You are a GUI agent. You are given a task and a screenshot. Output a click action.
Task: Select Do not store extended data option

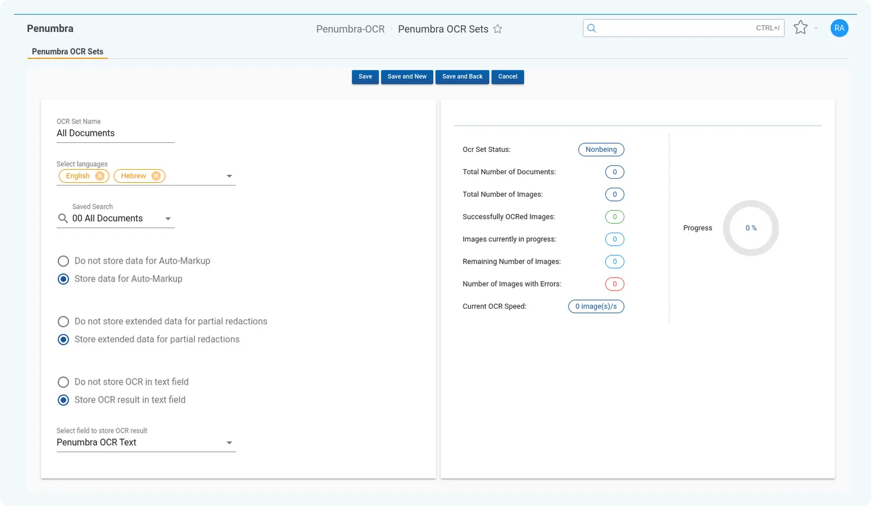[x=63, y=322]
